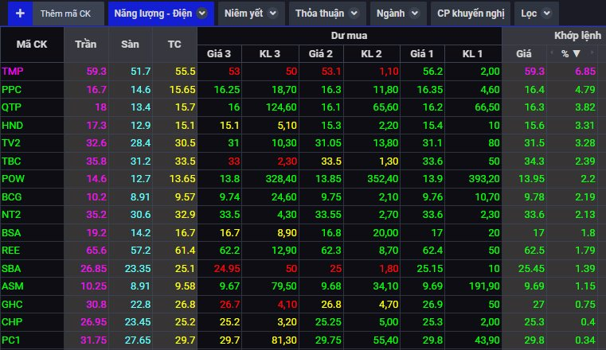This screenshot has width=606, height=350.
Task: Click PC1 KL 3 value 81,30
Action: click(x=284, y=340)
